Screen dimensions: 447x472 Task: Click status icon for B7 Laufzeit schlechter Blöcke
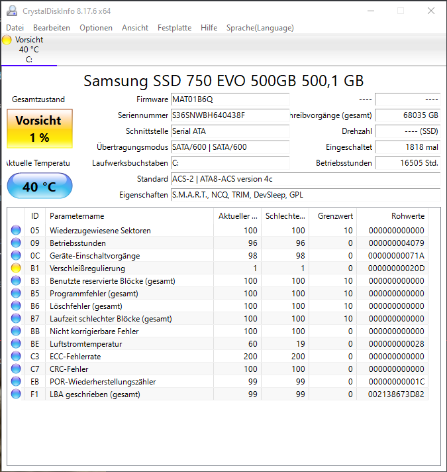[x=16, y=318]
